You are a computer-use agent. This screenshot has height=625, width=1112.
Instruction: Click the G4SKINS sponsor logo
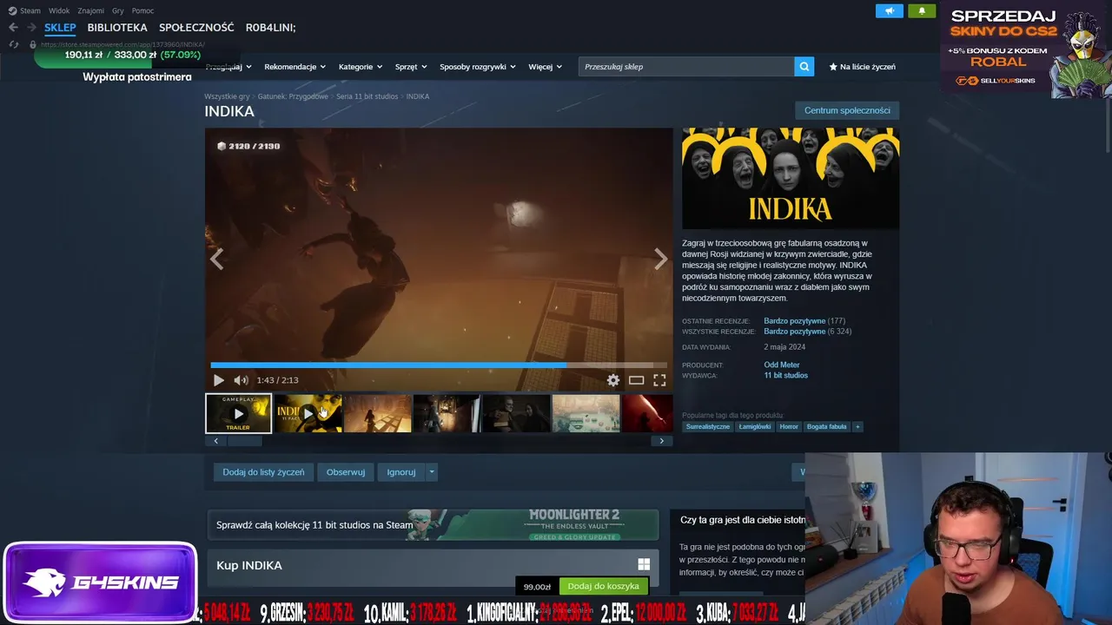(x=101, y=582)
